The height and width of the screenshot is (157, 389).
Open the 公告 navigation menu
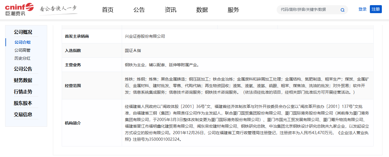tap(139, 10)
